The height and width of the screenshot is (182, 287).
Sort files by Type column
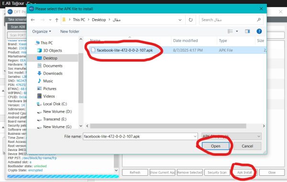click(x=223, y=41)
